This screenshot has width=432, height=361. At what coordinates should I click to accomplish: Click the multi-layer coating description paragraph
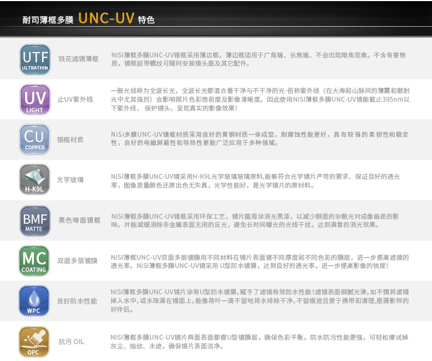point(260,261)
